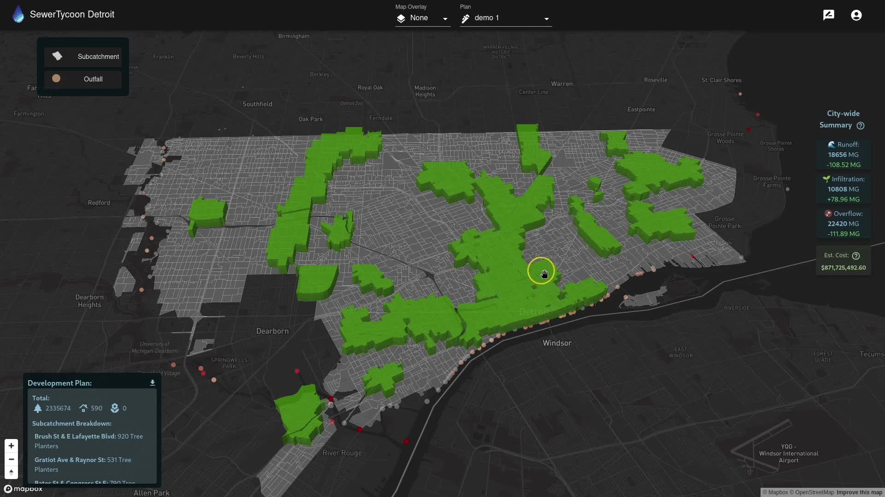Open the user account menu

(856, 15)
